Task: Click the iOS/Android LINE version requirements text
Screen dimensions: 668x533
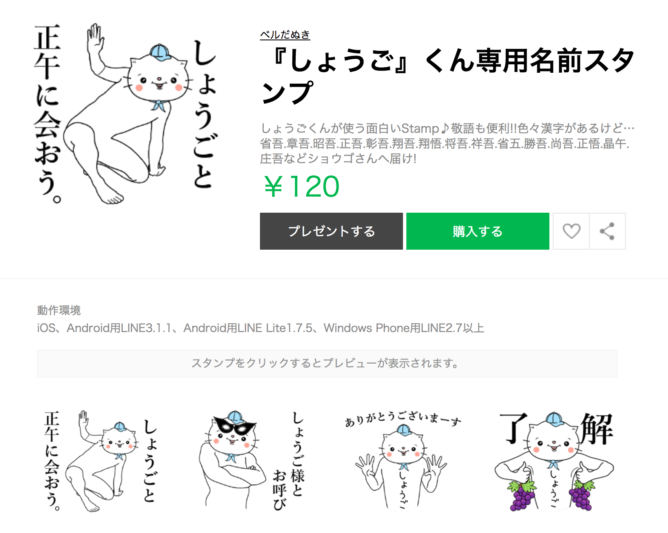Action: (261, 328)
